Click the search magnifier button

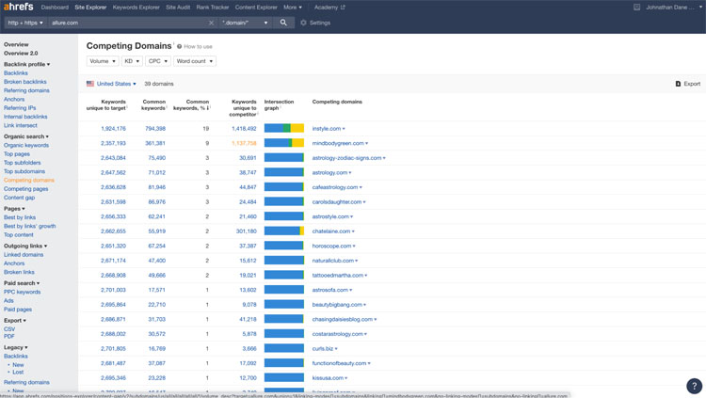click(x=283, y=23)
